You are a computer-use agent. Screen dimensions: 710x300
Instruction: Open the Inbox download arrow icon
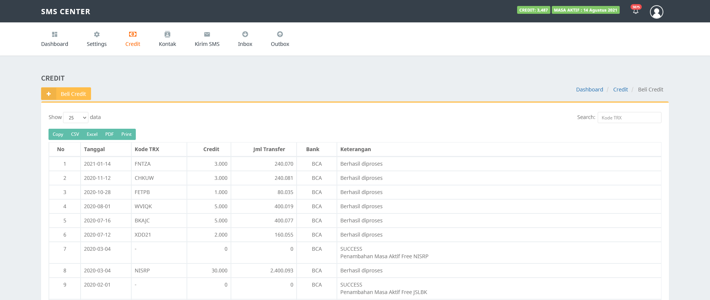[x=245, y=34]
